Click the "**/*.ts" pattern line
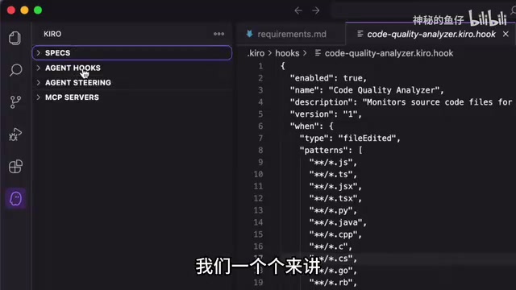 (333, 174)
